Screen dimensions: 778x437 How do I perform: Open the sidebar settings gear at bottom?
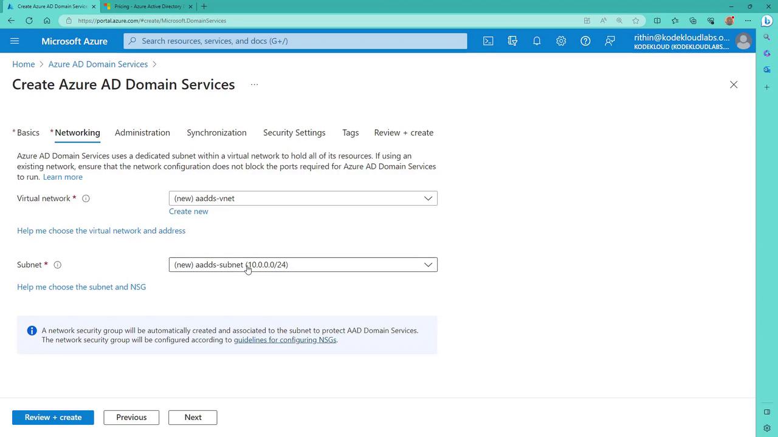click(767, 428)
